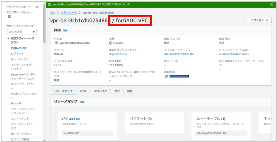Go to インターネットゲートウェイ in sidebar

(x=23, y=67)
